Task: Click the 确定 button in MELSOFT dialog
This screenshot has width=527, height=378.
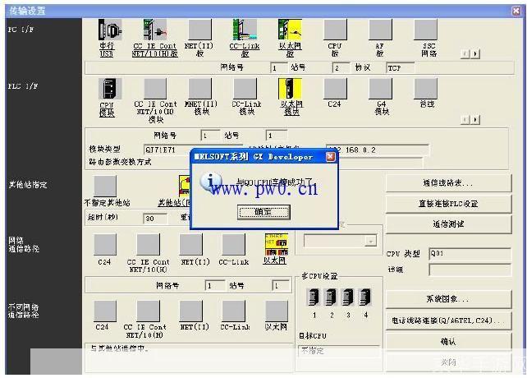Action: pos(263,212)
